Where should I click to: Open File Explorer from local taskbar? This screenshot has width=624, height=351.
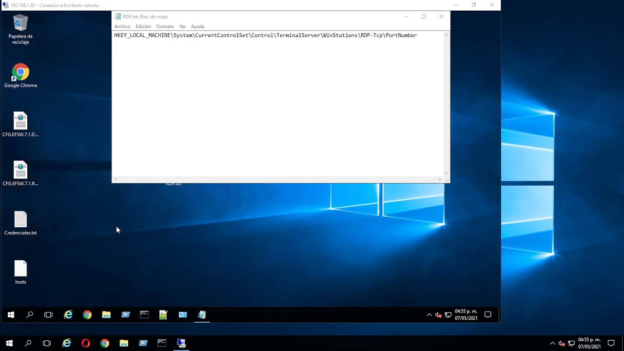[124, 343]
